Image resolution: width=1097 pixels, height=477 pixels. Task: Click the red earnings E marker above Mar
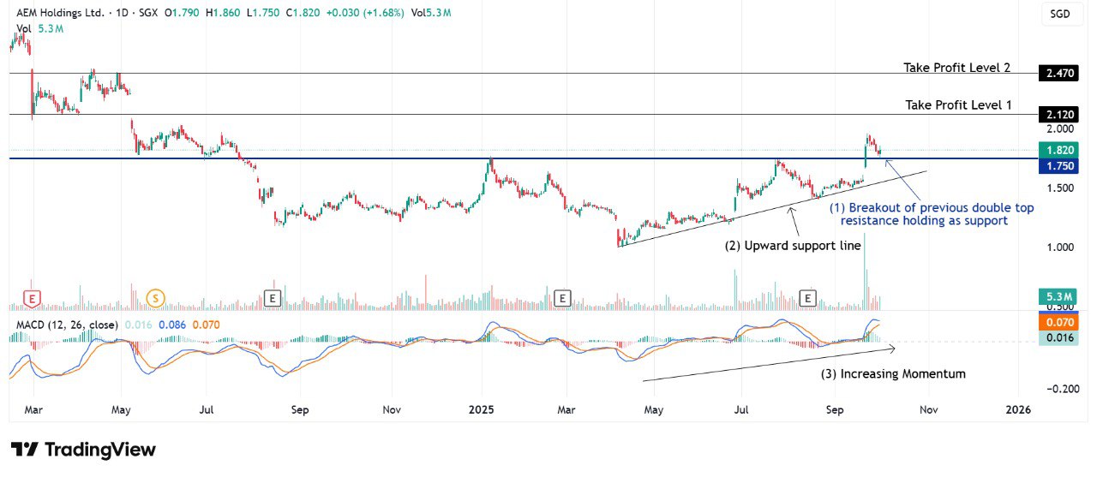click(x=33, y=298)
